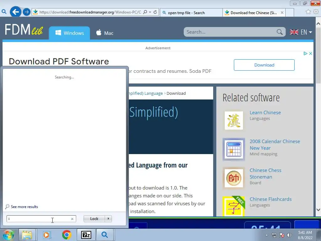Click the browser Forward arrow button
Image resolution: width=321 pixels, height=241 pixels.
point(26,12)
